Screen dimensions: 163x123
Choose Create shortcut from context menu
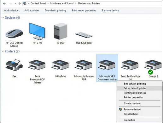pyautogui.click(x=132, y=103)
